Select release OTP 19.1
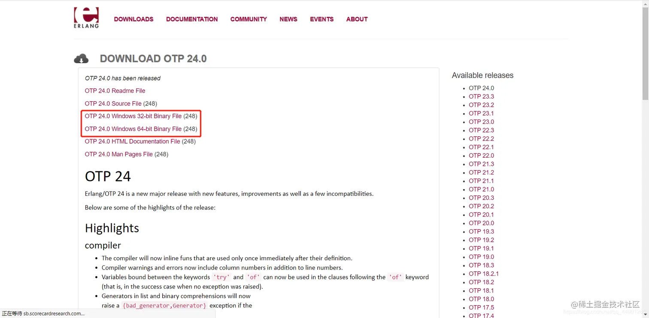The width and height of the screenshot is (649, 318). [x=481, y=249]
